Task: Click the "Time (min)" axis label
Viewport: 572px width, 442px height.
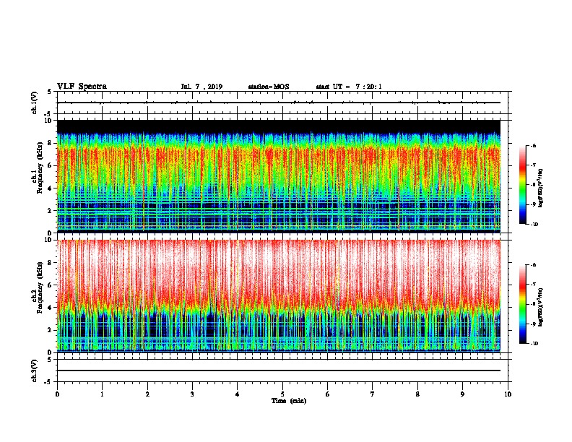Action: pos(289,401)
